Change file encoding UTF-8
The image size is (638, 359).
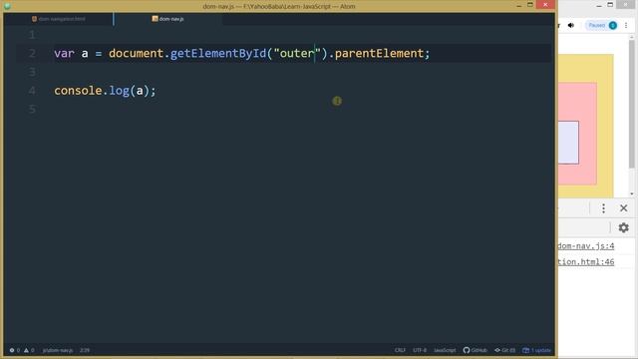(x=420, y=350)
